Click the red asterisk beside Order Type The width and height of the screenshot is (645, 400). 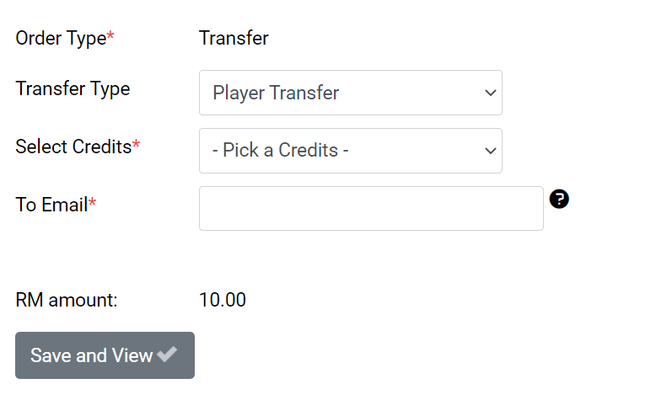pyautogui.click(x=110, y=36)
